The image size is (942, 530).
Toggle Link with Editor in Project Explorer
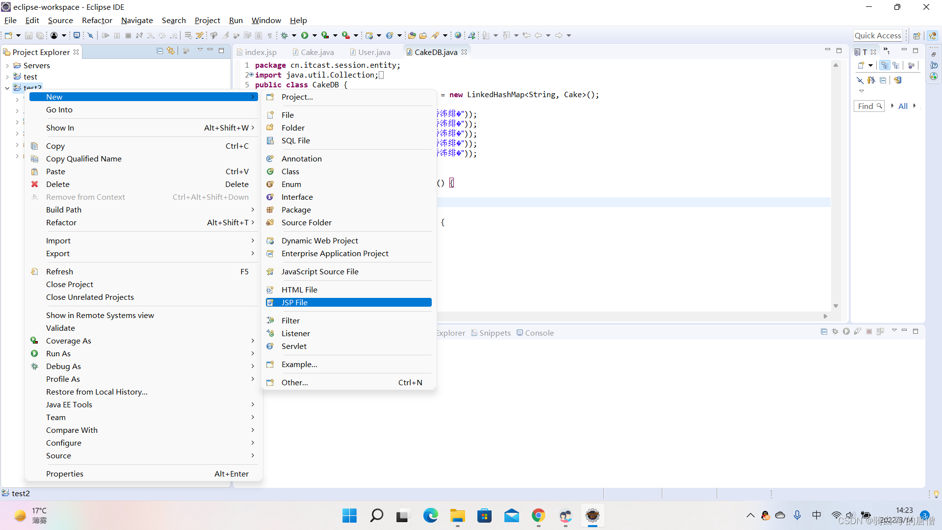coord(171,51)
